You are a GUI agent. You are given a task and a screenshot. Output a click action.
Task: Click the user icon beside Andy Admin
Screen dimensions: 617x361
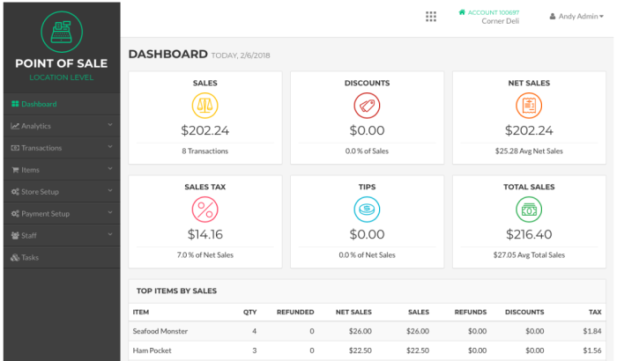pos(553,17)
